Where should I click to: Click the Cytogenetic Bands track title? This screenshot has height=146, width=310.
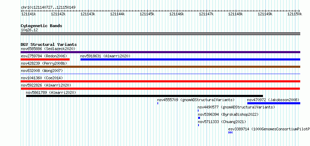[x=41, y=26]
